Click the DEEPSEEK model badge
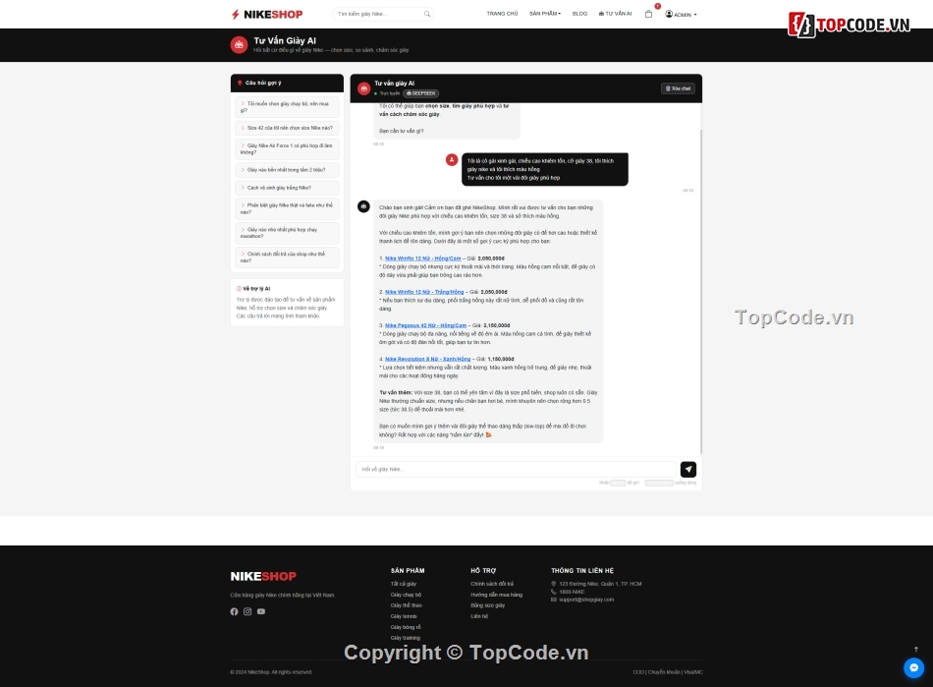Image resolution: width=933 pixels, height=687 pixels. coord(421,93)
